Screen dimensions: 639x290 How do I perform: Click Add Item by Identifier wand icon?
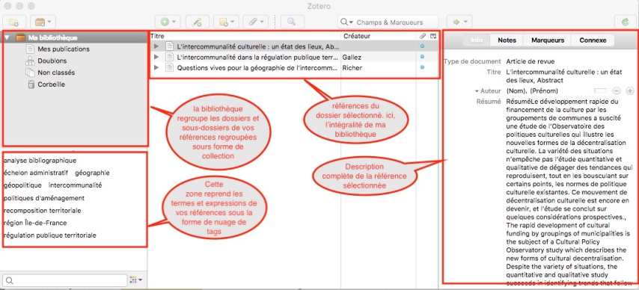[x=198, y=22]
